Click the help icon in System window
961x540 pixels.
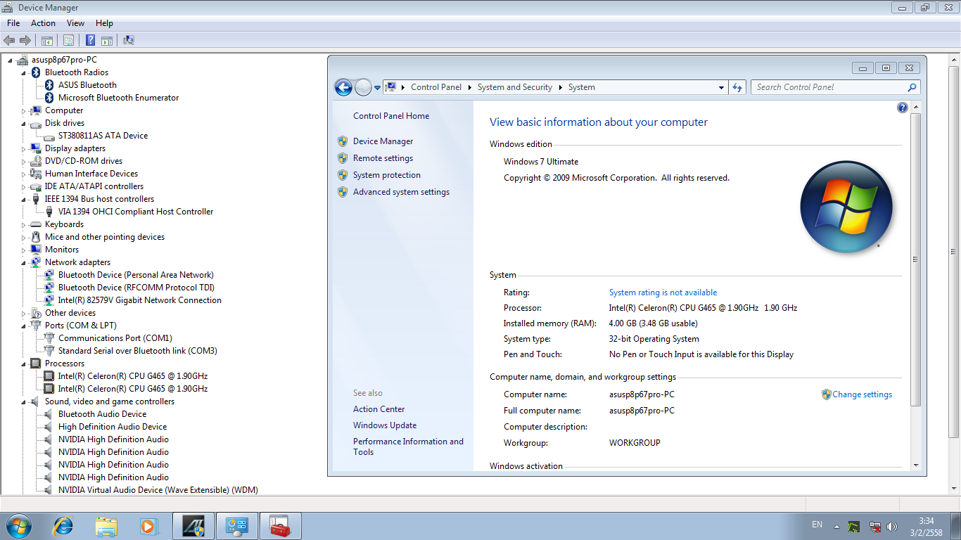[903, 108]
